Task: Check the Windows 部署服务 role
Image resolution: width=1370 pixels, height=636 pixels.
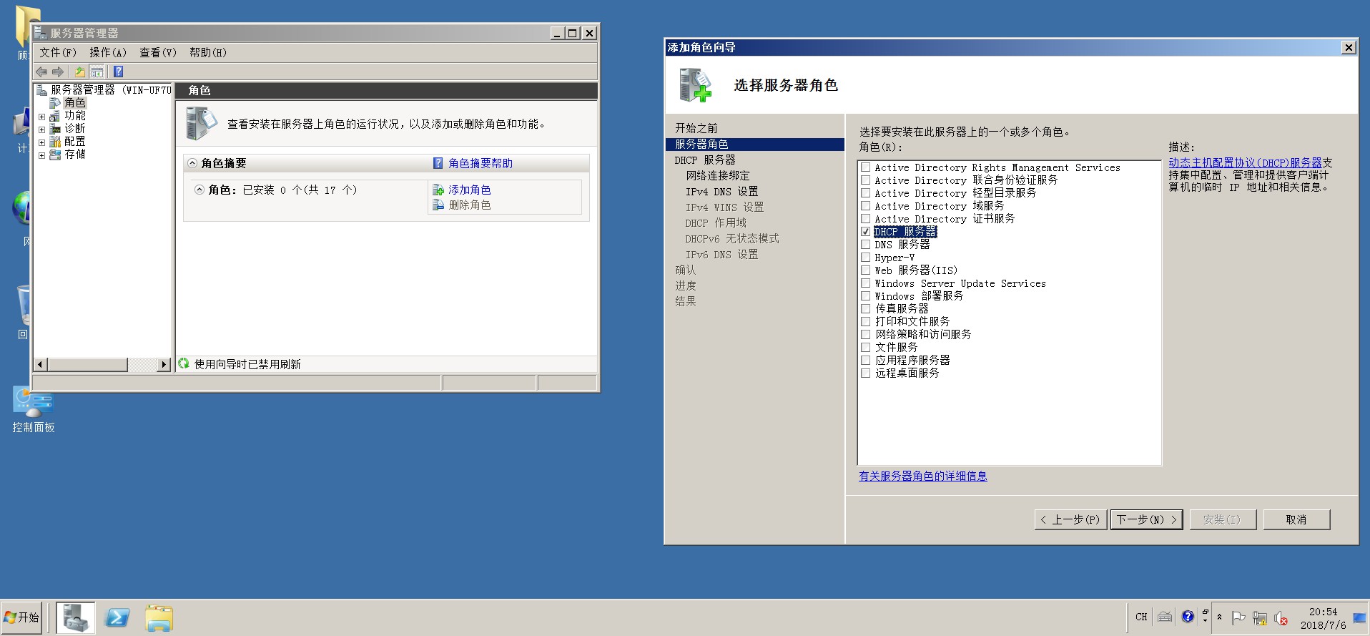Action: [x=865, y=296]
